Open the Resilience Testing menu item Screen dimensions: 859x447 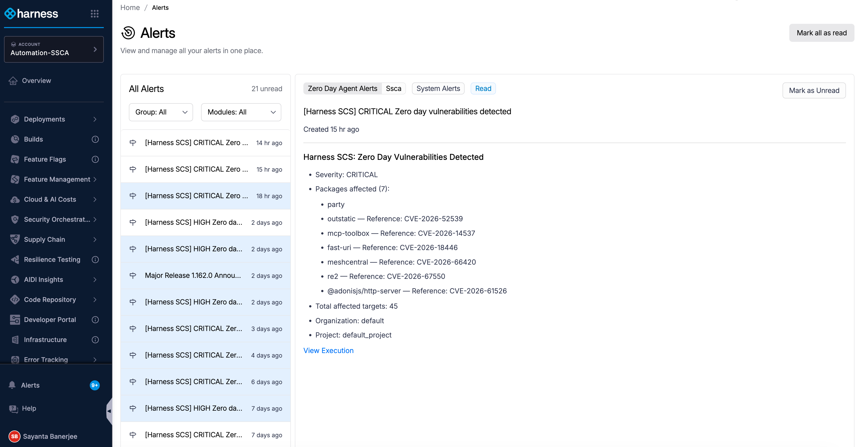[x=54, y=259]
